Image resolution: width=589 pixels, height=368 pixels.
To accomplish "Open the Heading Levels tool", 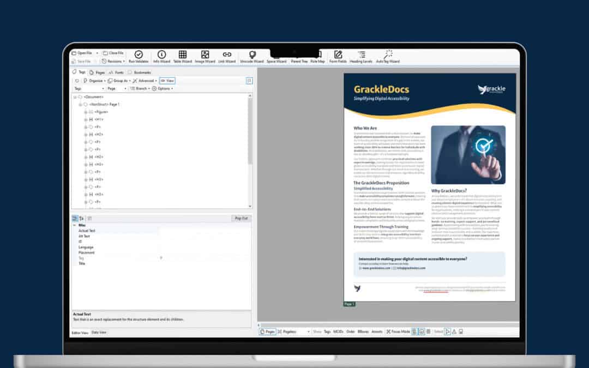I will pyautogui.click(x=361, y=57).
